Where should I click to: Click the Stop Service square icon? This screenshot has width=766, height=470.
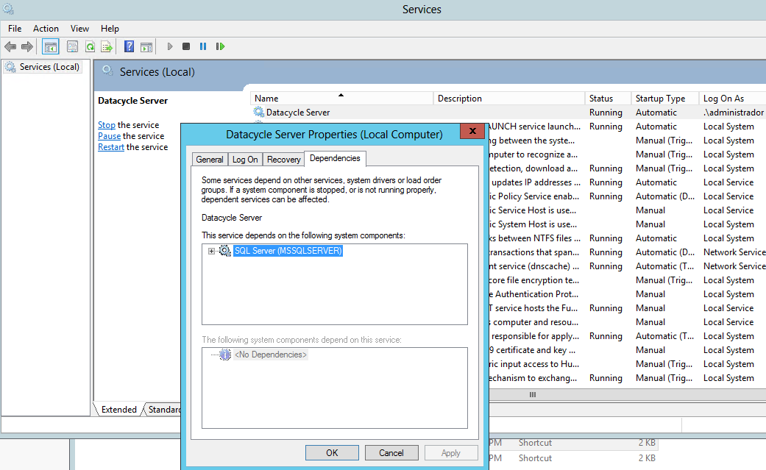coord(186,46)
